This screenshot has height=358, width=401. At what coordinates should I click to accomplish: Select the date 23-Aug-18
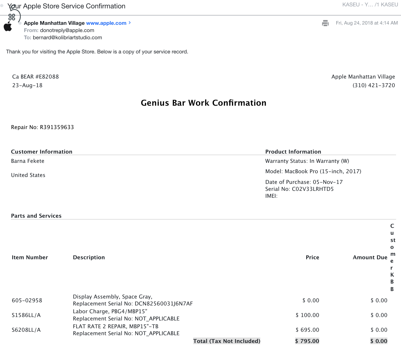pyautogui.click(x=27, y=85)
